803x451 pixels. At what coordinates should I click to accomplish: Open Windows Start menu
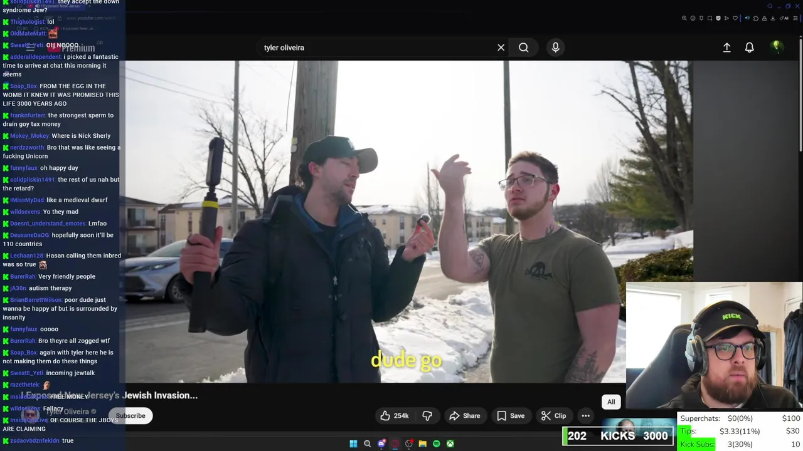click(353, 443)
